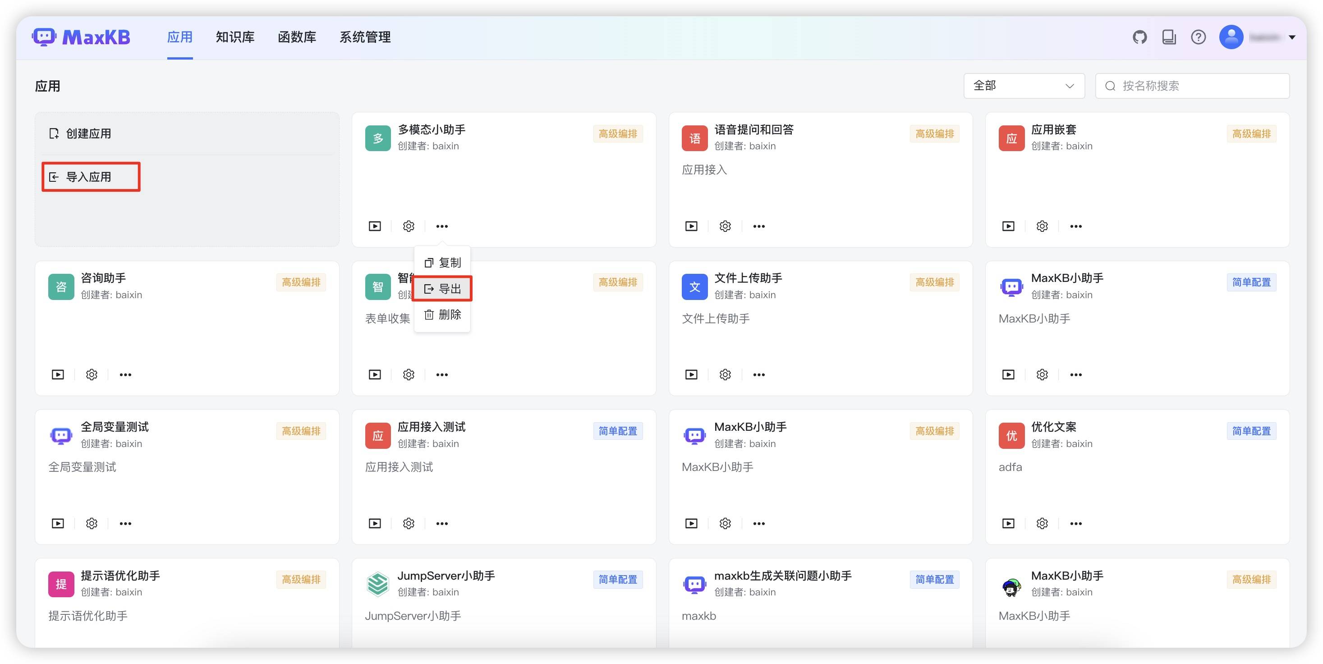Choose 复制 from the context menu
This screenshot has width=1323, height=664.
(x=442, y=263)
